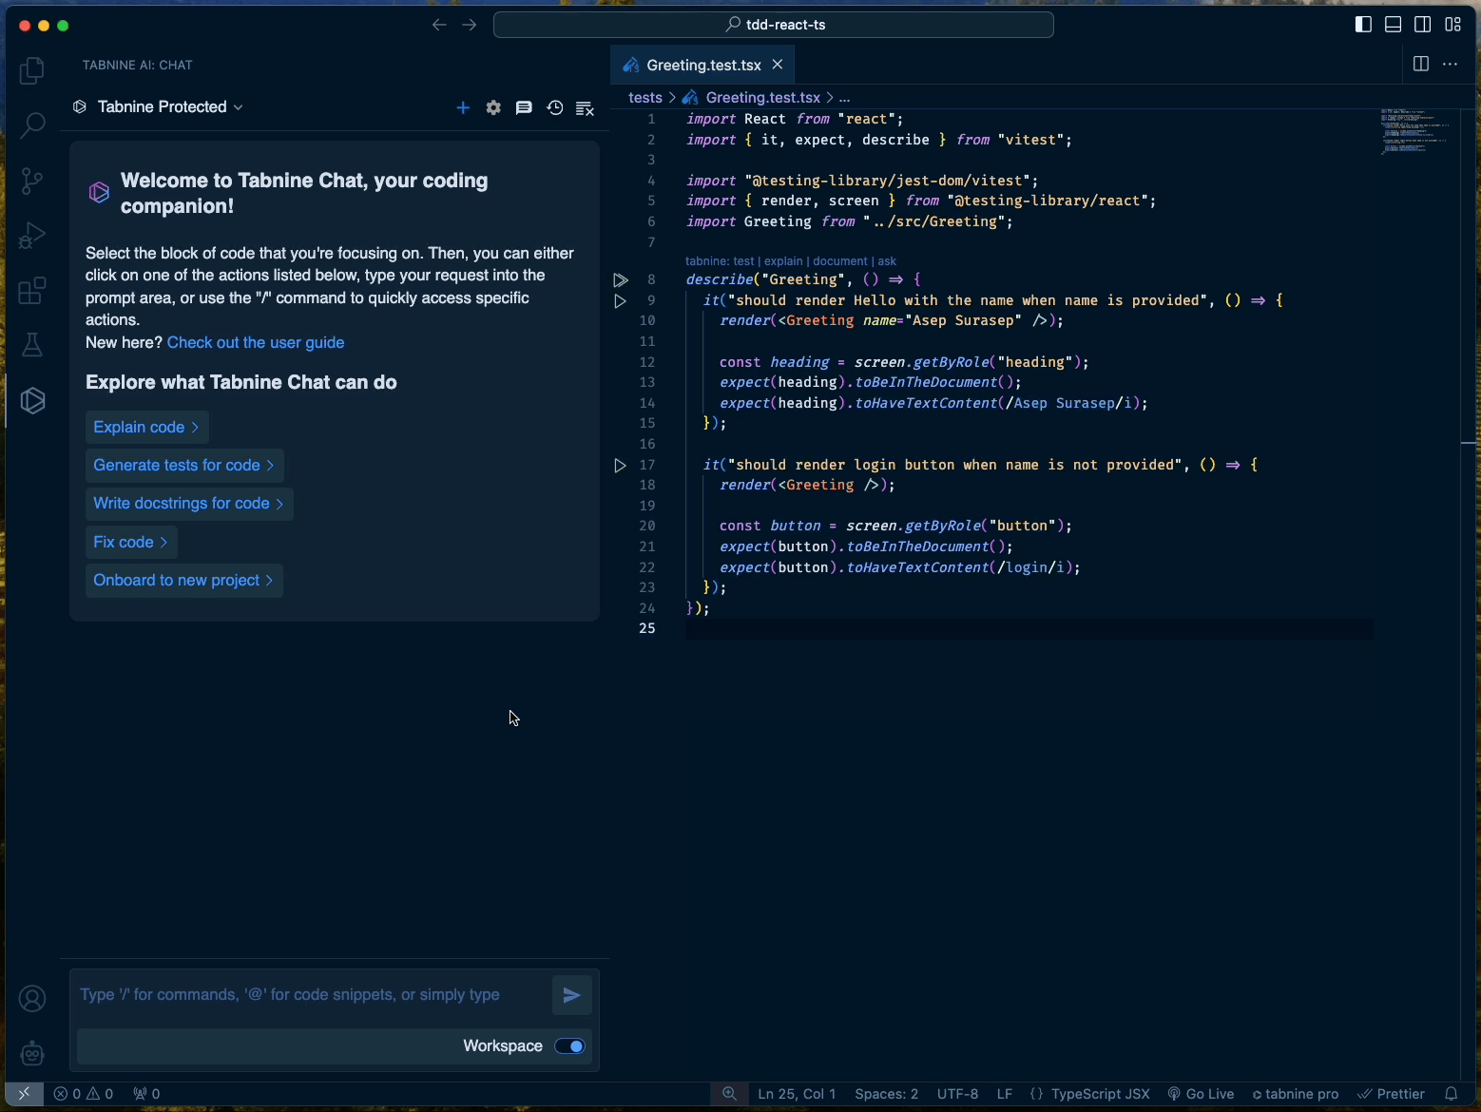
Task: Open the Check out the user guide link
Action: (256, 343)
